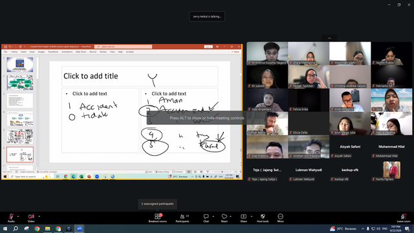The height and width of the screenshot is (233, 414).
Task: Toggle Notes pane in PowerPoint status bar
Action: click(x=149, y=172)
